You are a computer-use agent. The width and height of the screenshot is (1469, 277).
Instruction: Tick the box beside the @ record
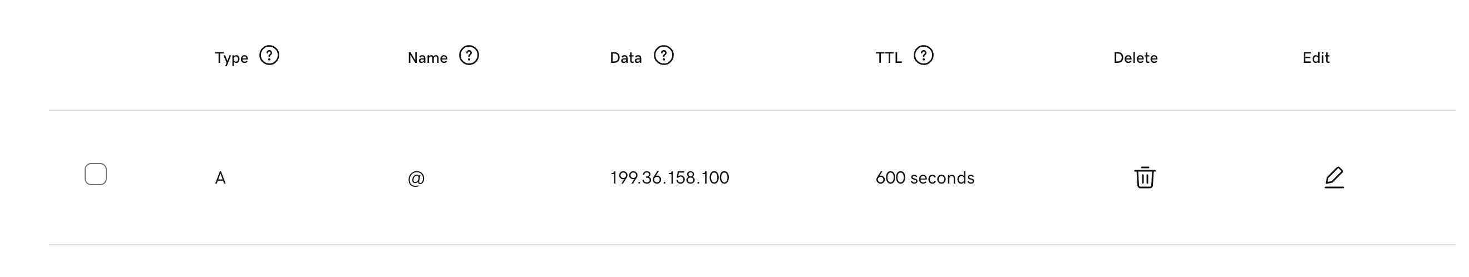click(96, 175)
